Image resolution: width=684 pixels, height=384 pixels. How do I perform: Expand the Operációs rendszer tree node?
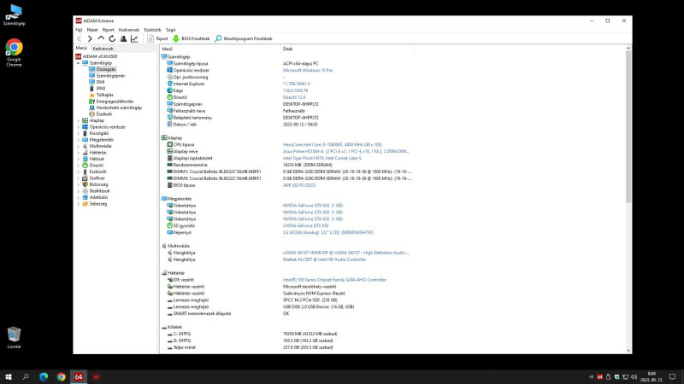(79, 127)
